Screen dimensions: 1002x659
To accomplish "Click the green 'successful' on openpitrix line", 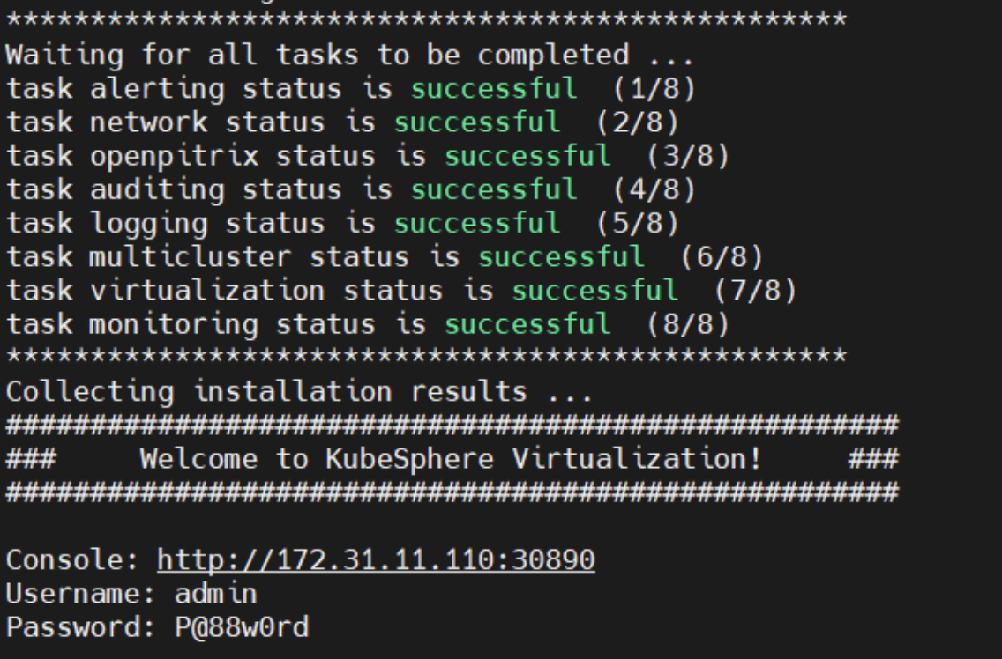I will [527, 156].
